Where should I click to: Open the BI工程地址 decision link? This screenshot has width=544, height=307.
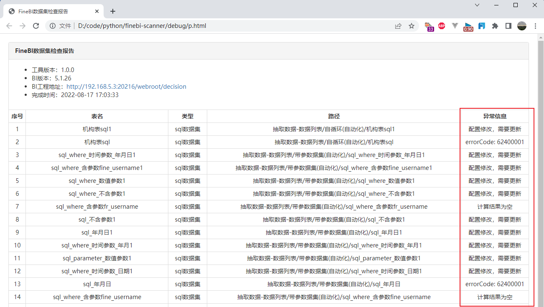point(126,87)
